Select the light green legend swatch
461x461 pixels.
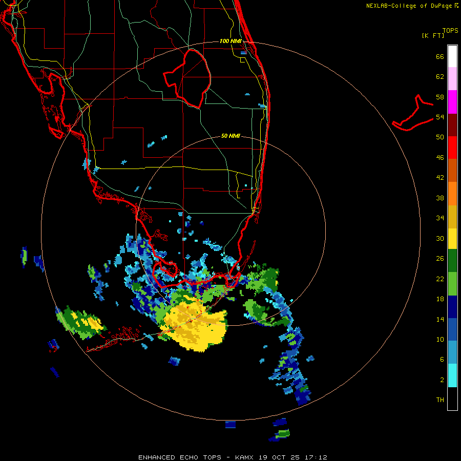(452, 284)
